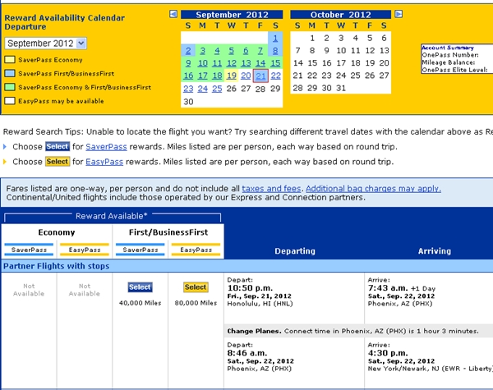Select September 3 in the calendar
493x390 pixels.
coord(202,51)
